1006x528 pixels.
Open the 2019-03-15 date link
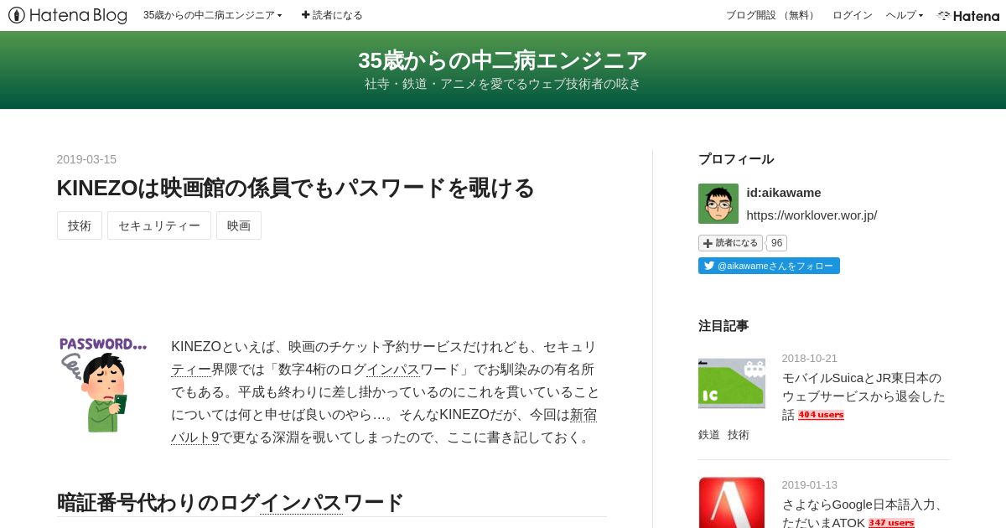(86, 159)
